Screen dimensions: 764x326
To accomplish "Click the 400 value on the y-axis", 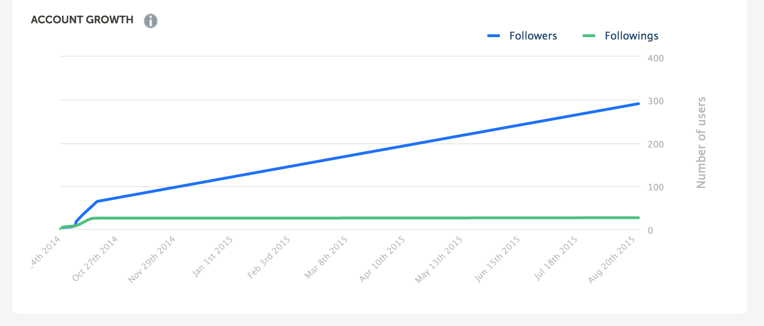I will coord(655,59).
